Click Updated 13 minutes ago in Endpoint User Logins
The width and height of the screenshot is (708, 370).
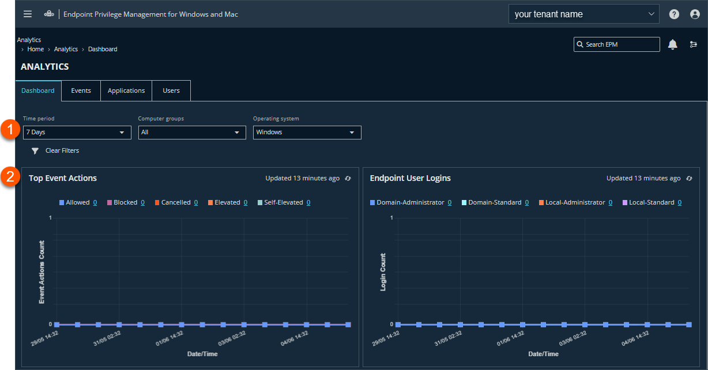click(x=643, y=179)
